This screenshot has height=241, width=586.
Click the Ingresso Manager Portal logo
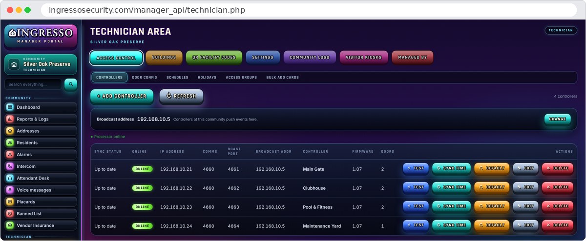[x=41, y=36]
